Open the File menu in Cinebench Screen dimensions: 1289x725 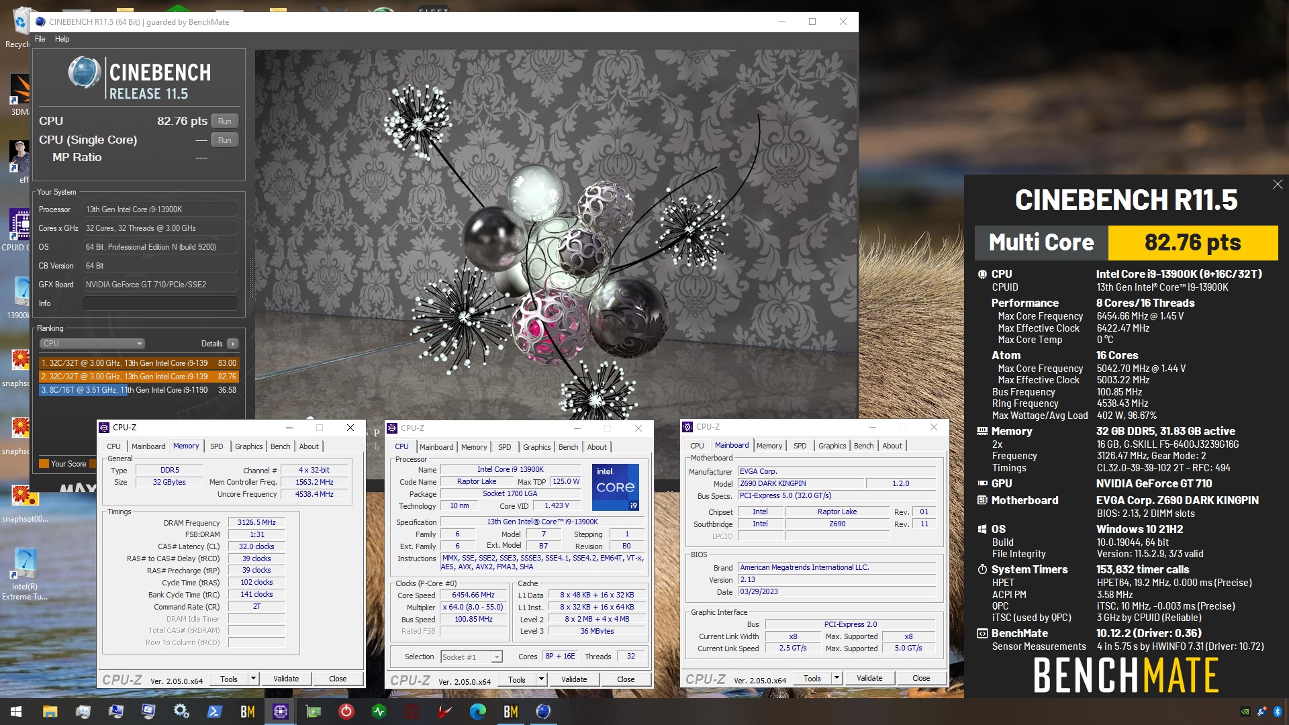pyautogui.click(x=40, y=39)
